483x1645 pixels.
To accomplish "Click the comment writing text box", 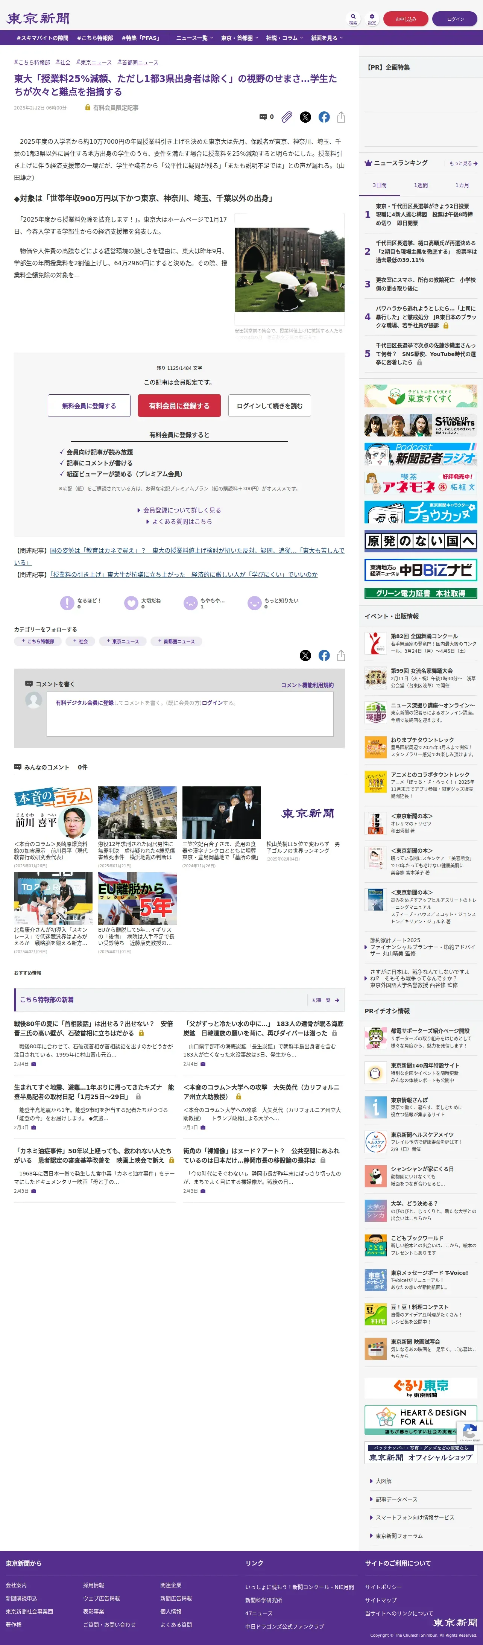I will pyautogui.click(x=190, y=714).
